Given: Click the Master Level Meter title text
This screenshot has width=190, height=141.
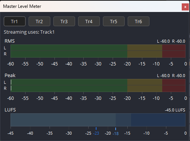Looking at the screenshot, I should (22, 6).
